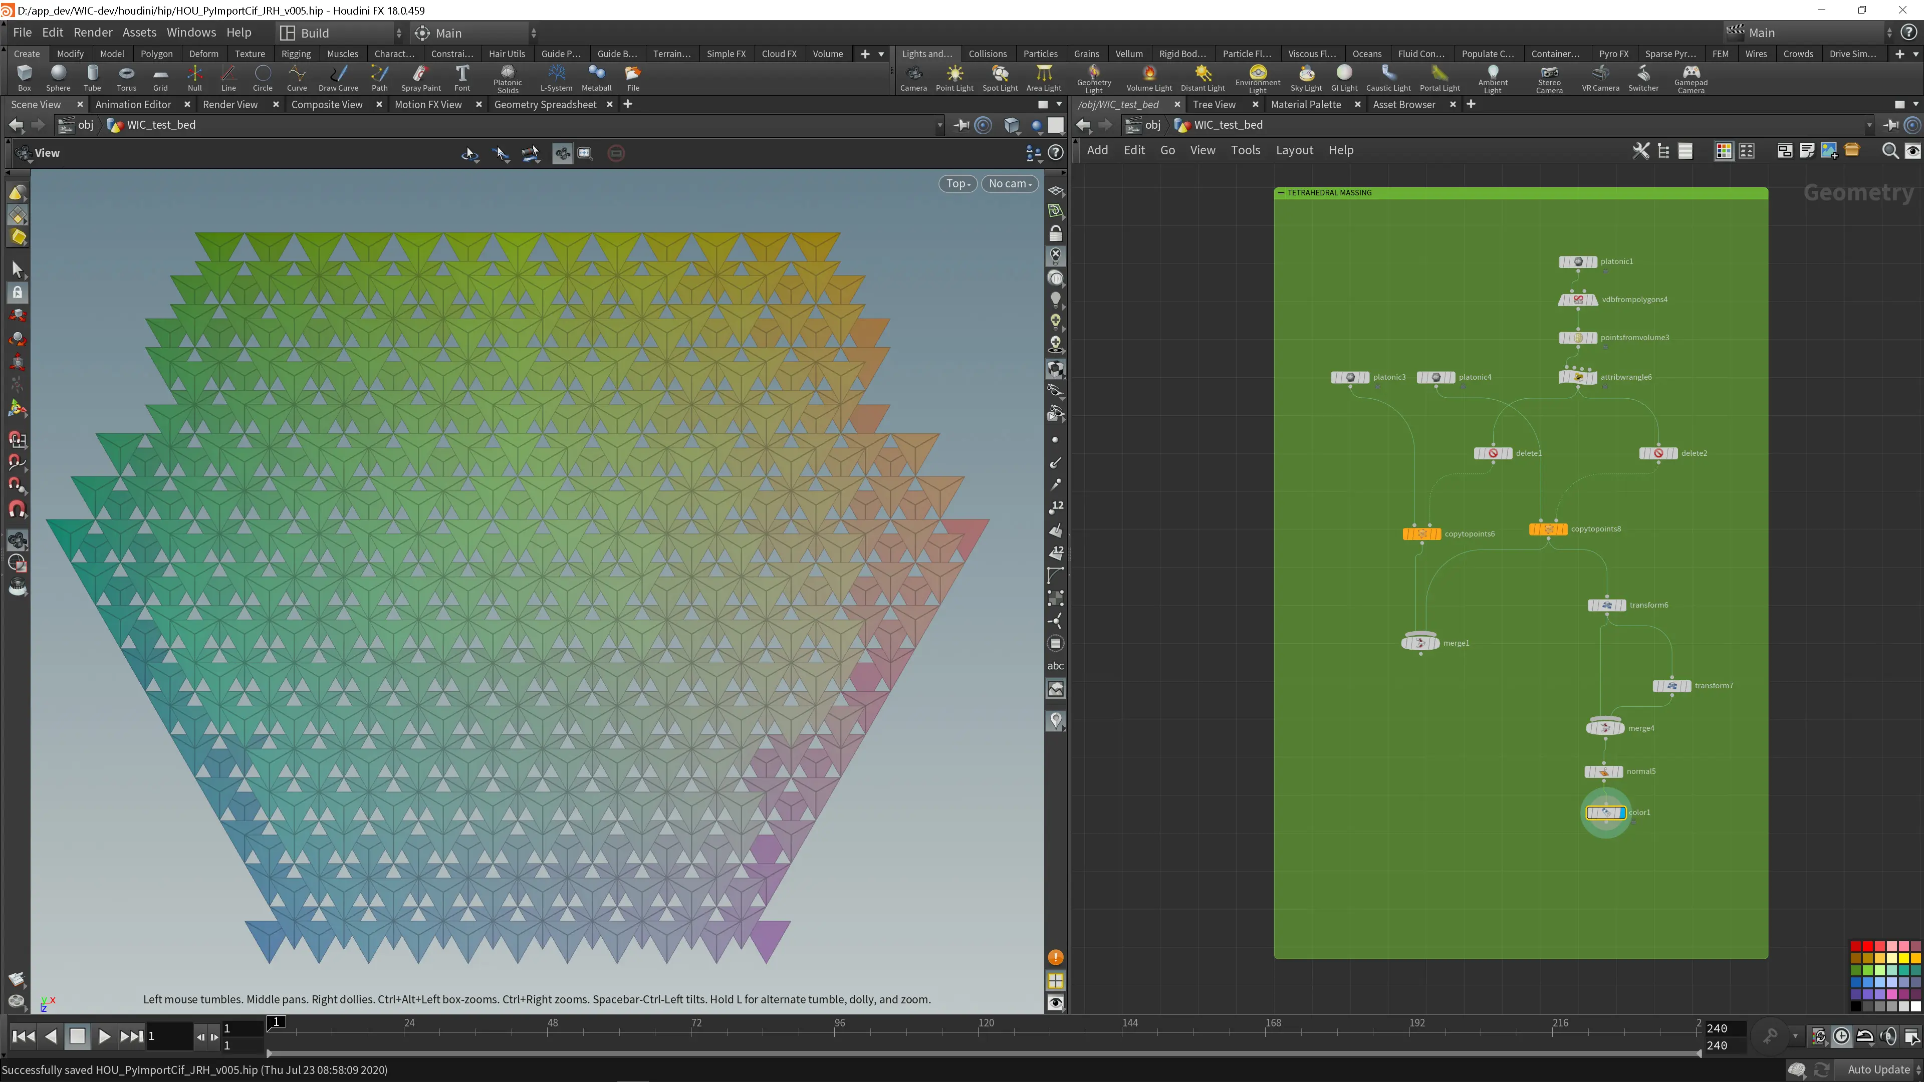Open the Material Palette tab
1924x1082 pixels.
1306,105
